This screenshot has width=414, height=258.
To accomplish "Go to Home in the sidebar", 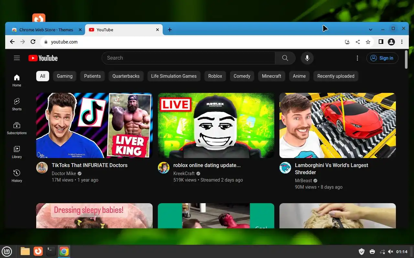I will pyautogui.click(x=17, y=81).
